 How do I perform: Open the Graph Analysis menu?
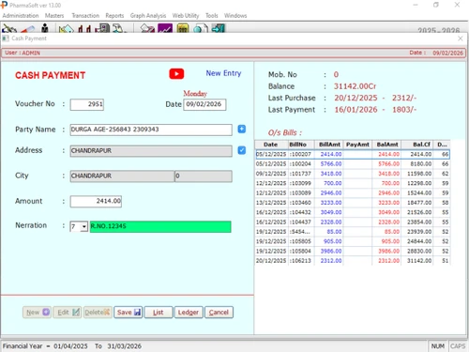(x=148, y=16)
